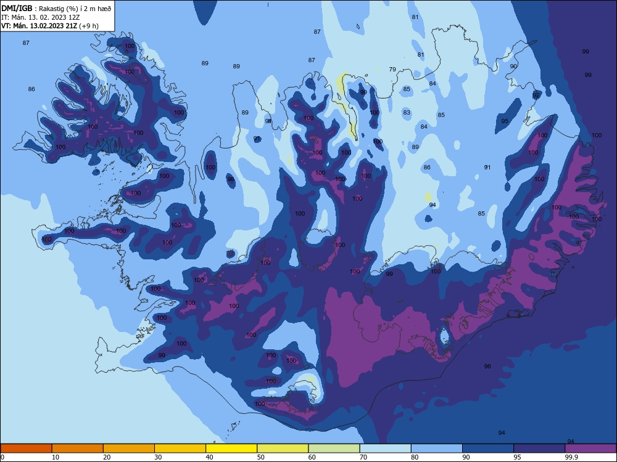Select the legend tick label 20
Image resolution: width=617 pixels, height=462 pixels.
107,457
